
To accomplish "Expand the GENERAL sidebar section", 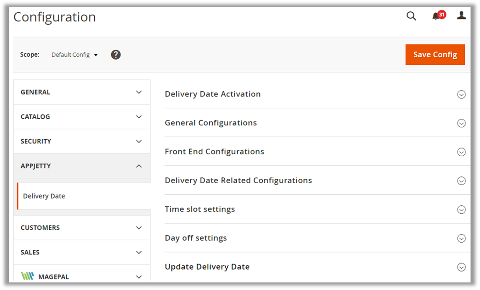I will pyautogui.click(x=82, y=92).
